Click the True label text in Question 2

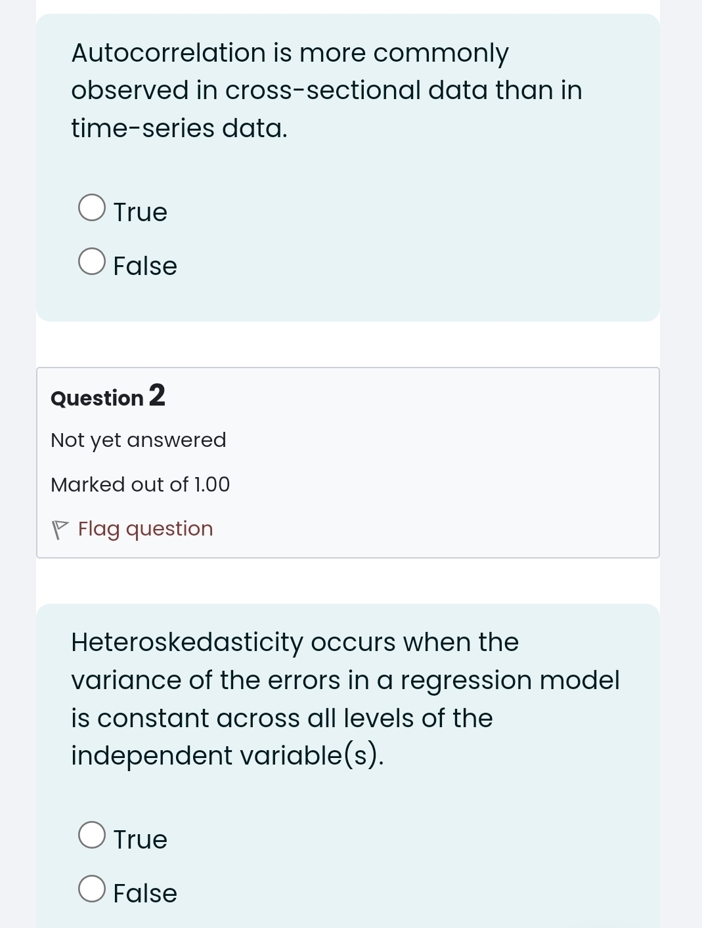139,838
